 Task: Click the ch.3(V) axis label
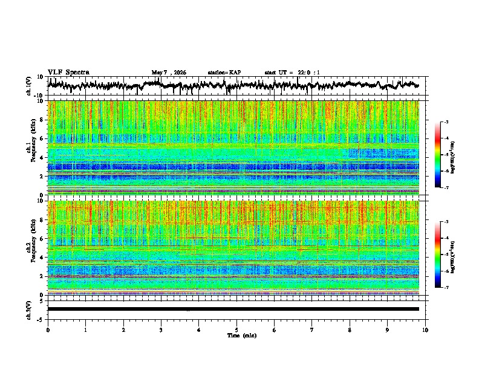click(x=29, y=310)
